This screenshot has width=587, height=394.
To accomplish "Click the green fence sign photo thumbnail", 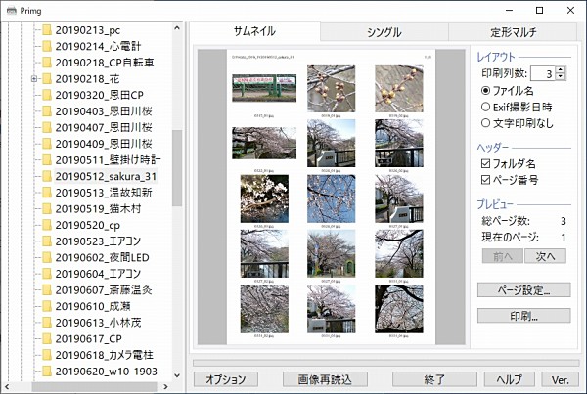I will (264, 88).
